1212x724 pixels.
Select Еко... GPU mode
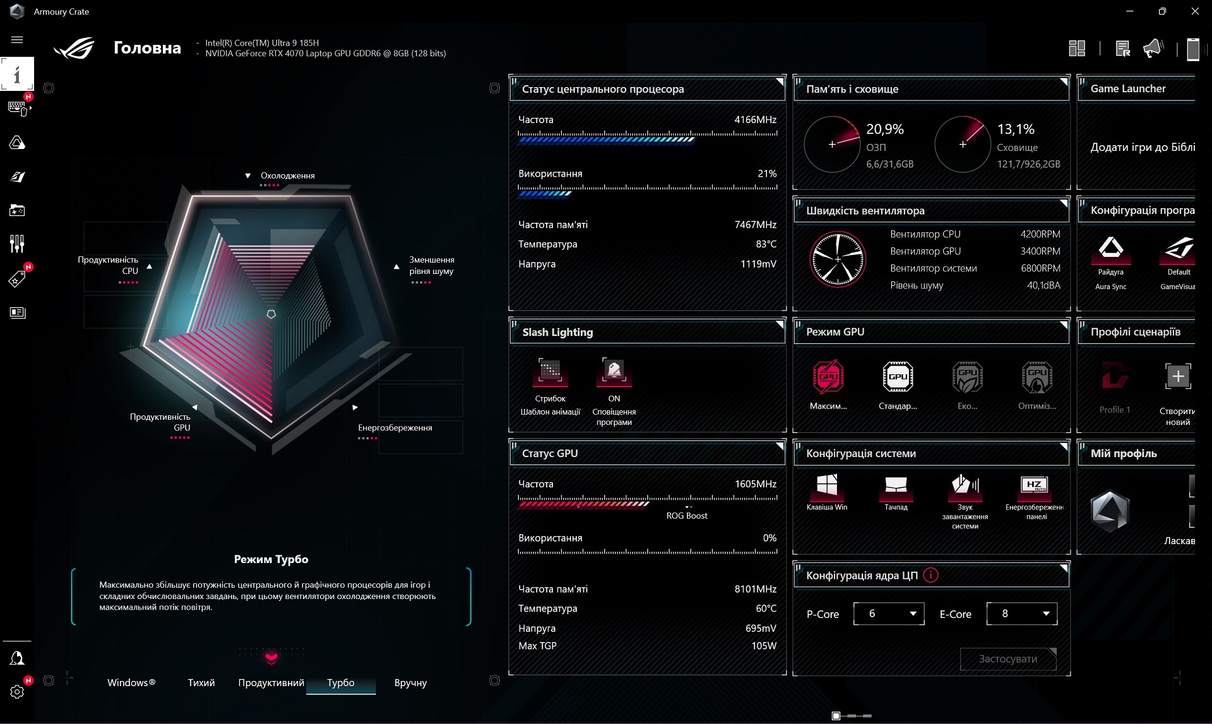[967, 377]
